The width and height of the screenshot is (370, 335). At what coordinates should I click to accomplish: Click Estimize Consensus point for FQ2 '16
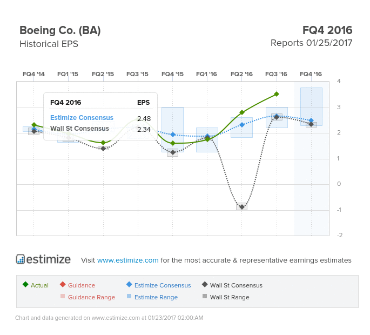[x=242, y=125]
